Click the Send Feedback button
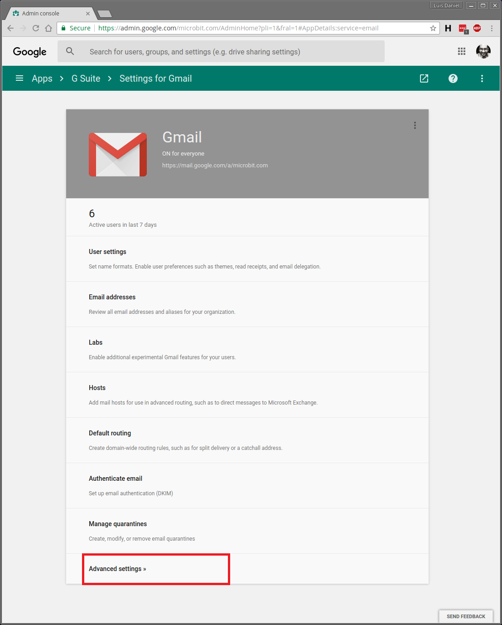 coord(466,616)
